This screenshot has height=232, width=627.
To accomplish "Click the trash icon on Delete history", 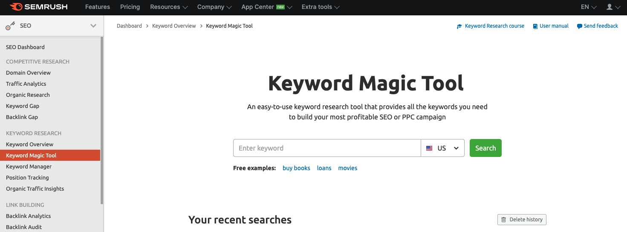I will coord(504,220).
